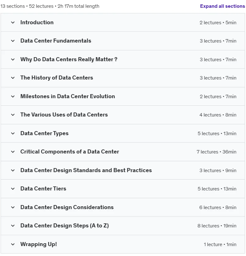Expand the Introduction section chevron
The height and width of the screenshot is (256, 246).
click(x=13, y=23)
